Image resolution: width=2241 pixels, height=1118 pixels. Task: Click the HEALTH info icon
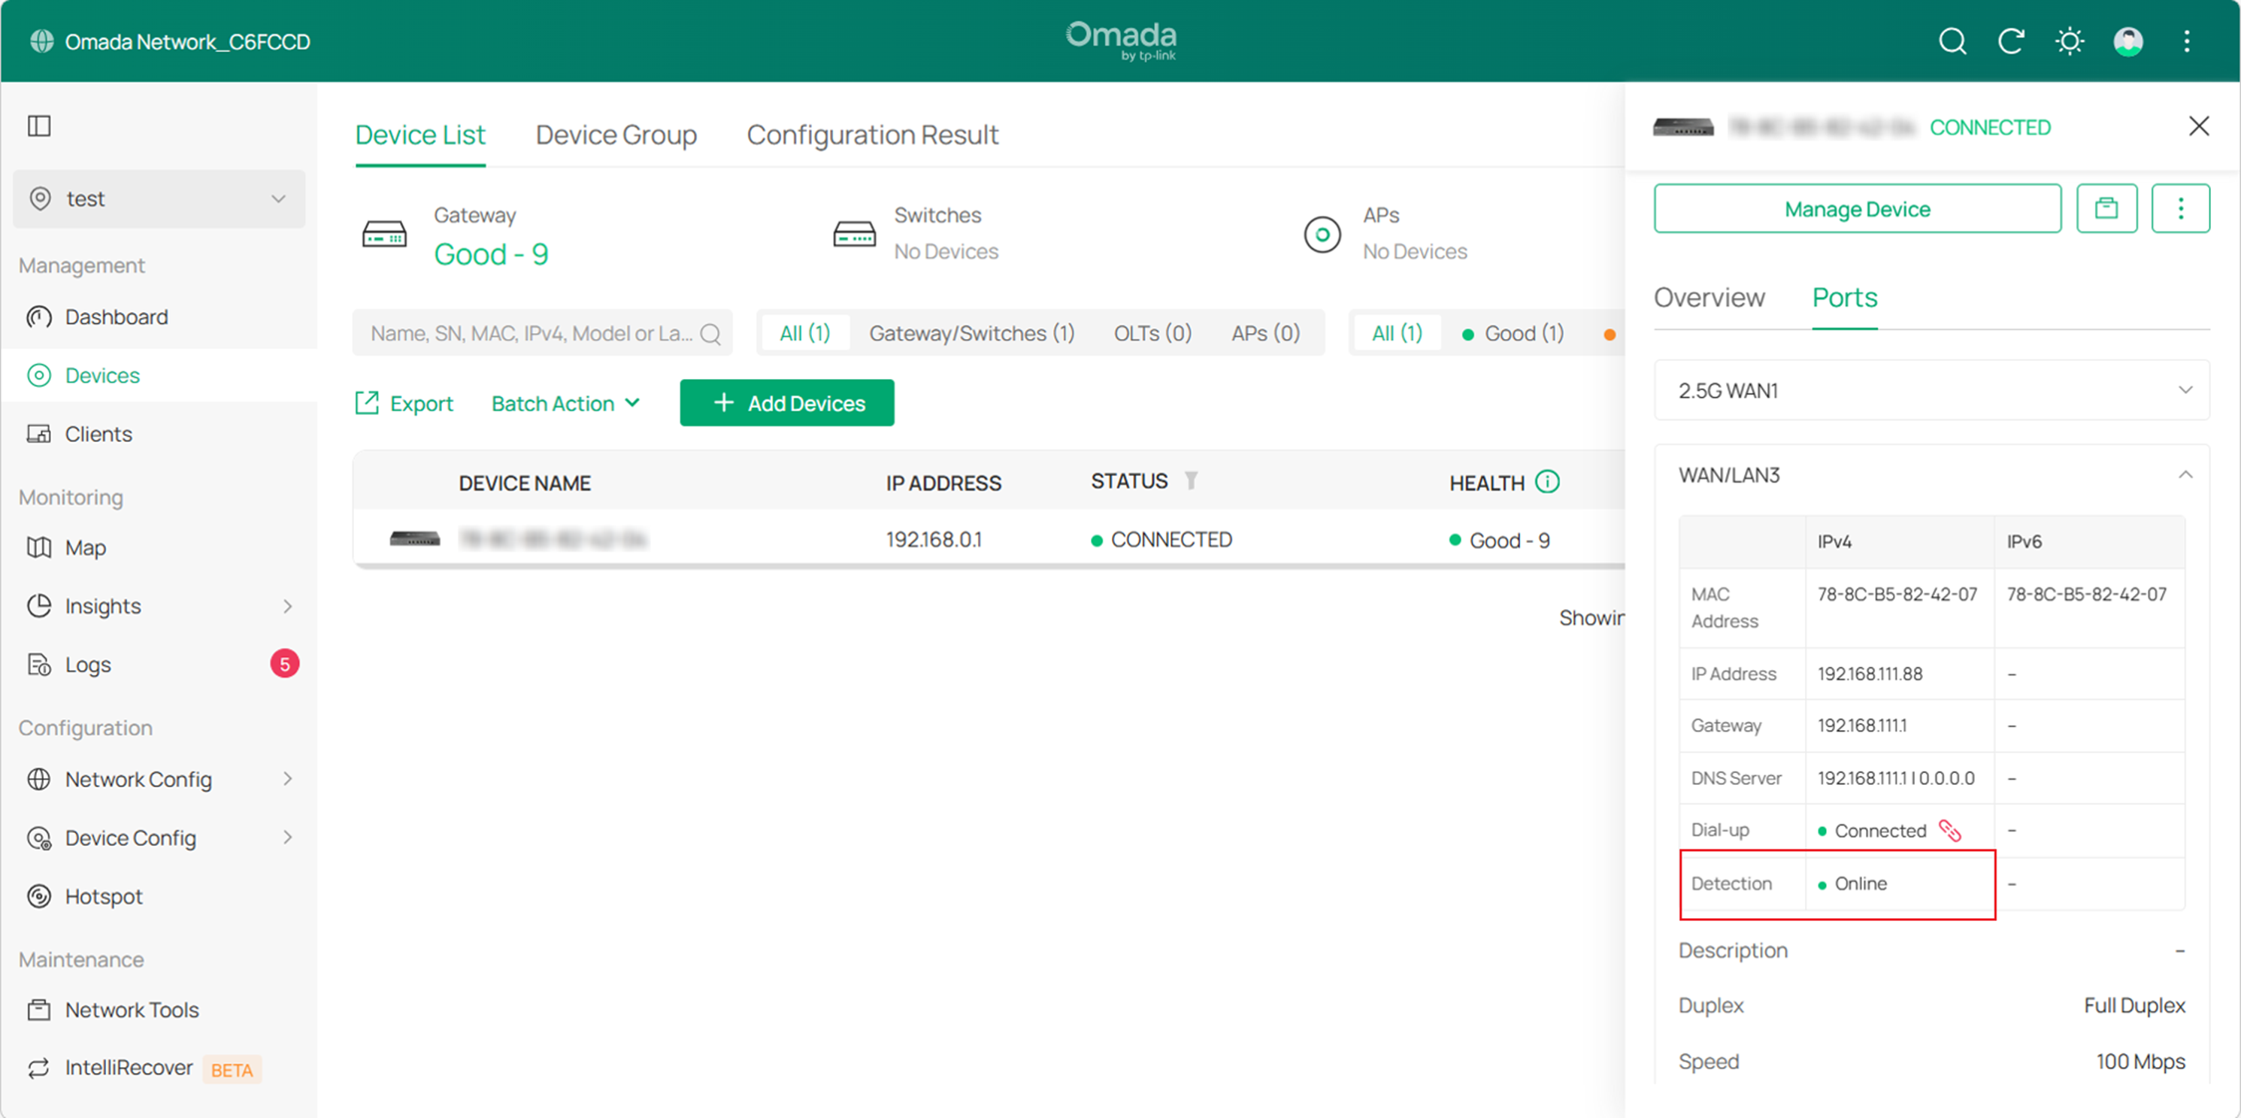pyautogui.click(x=1548, y=482)
